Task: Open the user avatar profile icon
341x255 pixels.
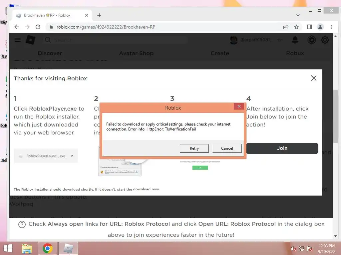Action: [x=233, y=40]
